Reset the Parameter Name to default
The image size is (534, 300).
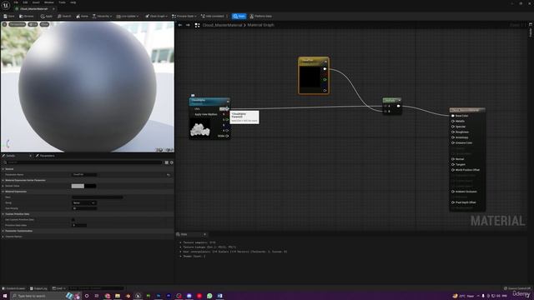point(168,175)
